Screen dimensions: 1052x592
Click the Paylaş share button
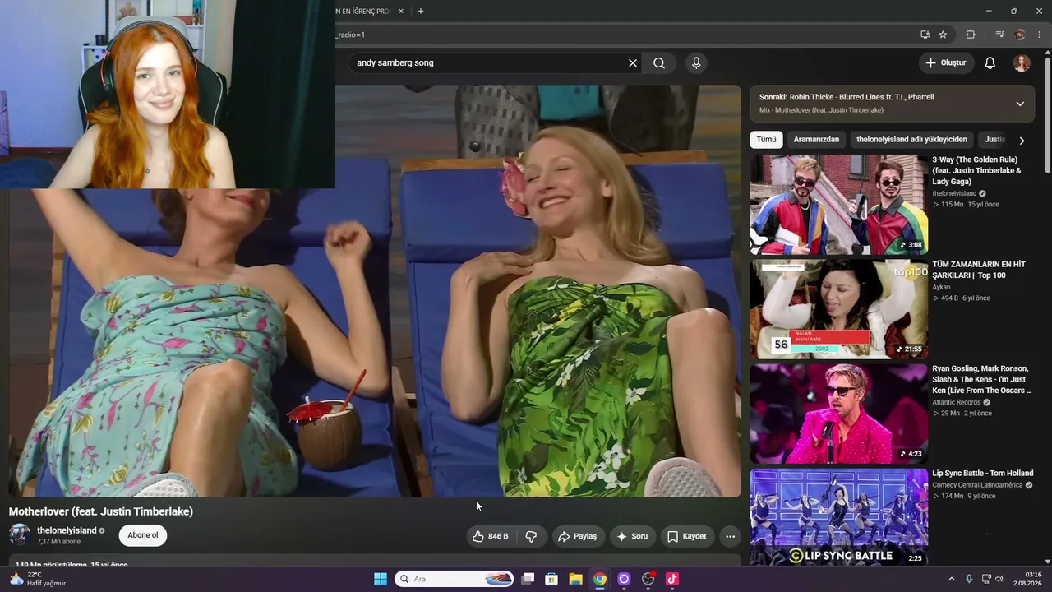tap(577, 536)
